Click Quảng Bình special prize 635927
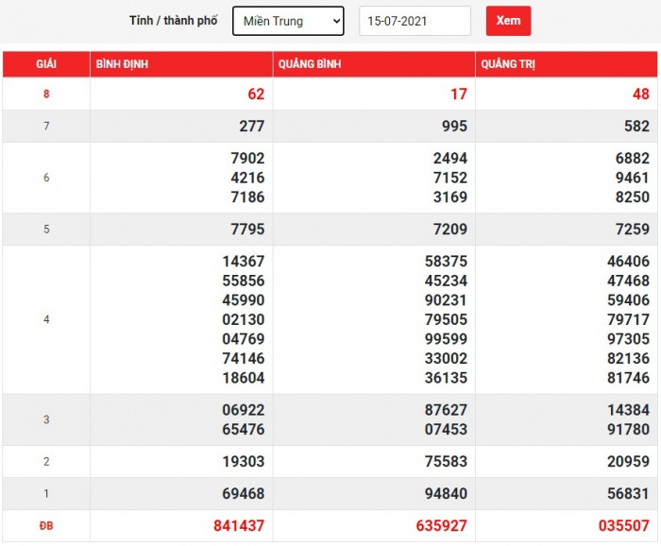The height and width of the screenshot is (546, 661). click(x=437, y=526)
